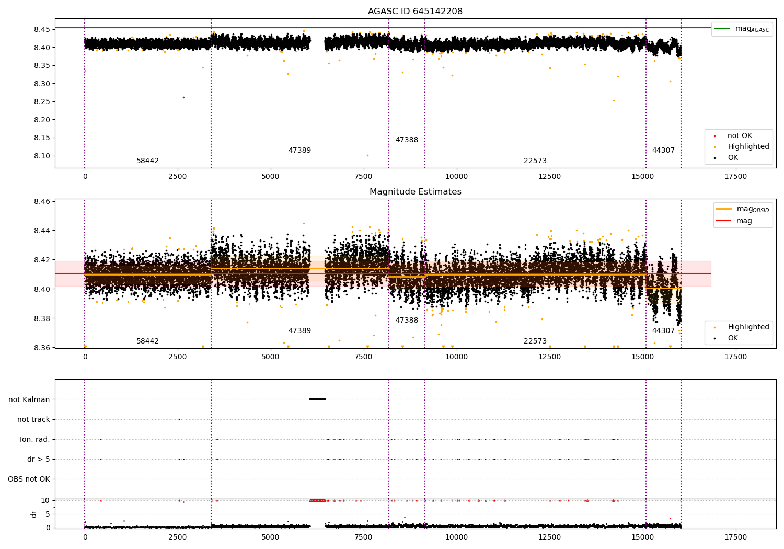Click obsid label 47389 in middle plot
This screenshot has width=784, height=549.
click(x=299, y=331)
